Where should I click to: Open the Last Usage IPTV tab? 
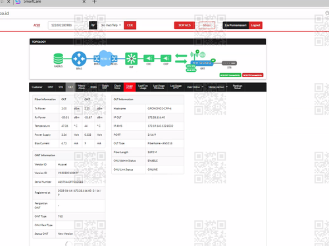(176, 87)
